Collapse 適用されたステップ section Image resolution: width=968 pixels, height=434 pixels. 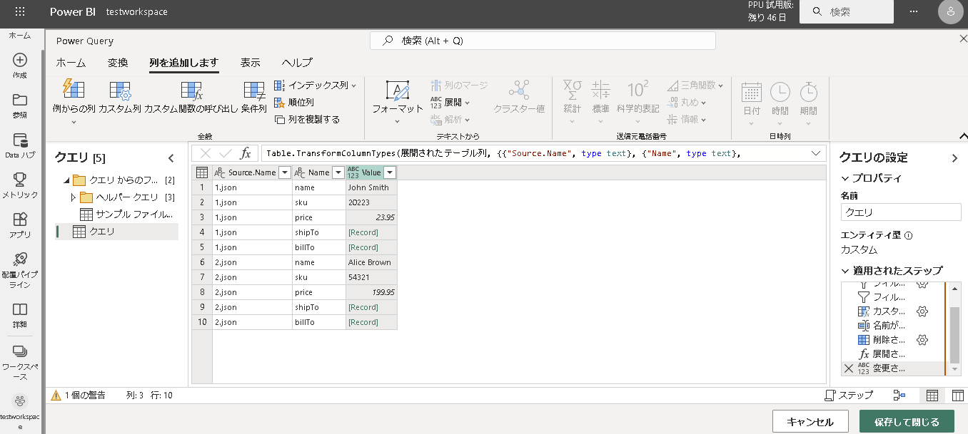tap(845, 271)
